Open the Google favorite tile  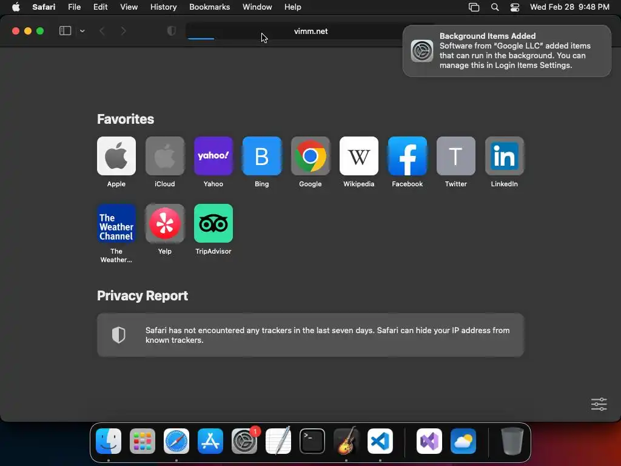coord(310,156)
